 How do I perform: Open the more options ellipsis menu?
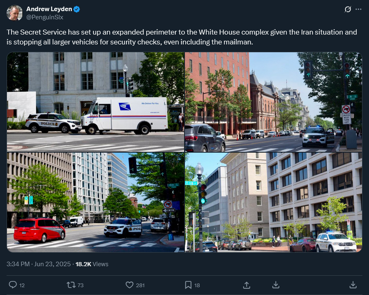pyautogui.click(x=358, y=9)
